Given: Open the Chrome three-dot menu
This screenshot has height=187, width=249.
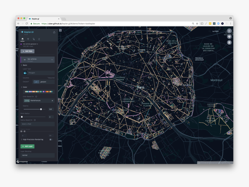Looking at the screenshot, I should click(230, 23).
